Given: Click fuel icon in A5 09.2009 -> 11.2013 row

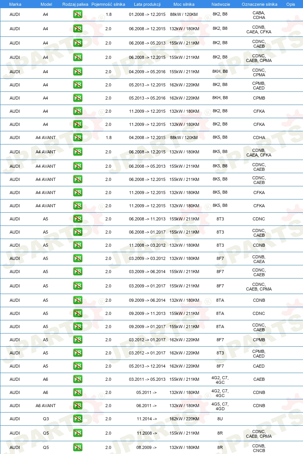Looking at the screenshot, I should 77,313.
